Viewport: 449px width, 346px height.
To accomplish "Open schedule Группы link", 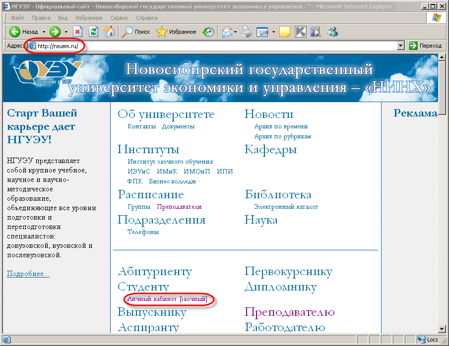I will coord(139,207).
